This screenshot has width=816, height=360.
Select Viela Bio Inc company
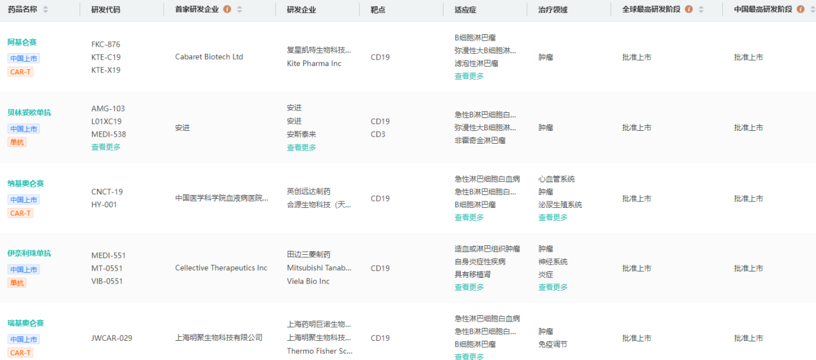308,281
